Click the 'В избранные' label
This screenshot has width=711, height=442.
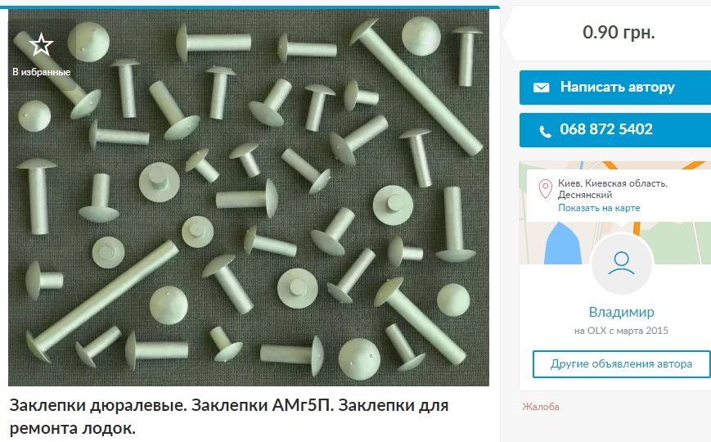pos(41,72)
